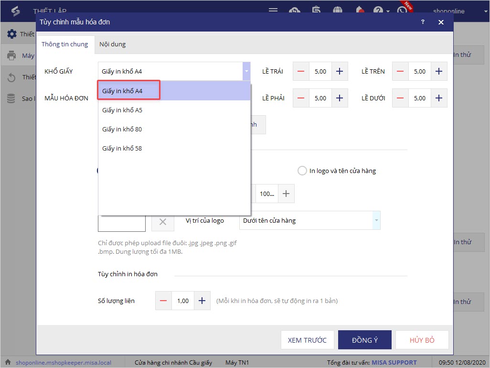This screenshot has width=490, height=368.
Task: Choose 'Giấy in khổ A5' from list
Action: 122,110
